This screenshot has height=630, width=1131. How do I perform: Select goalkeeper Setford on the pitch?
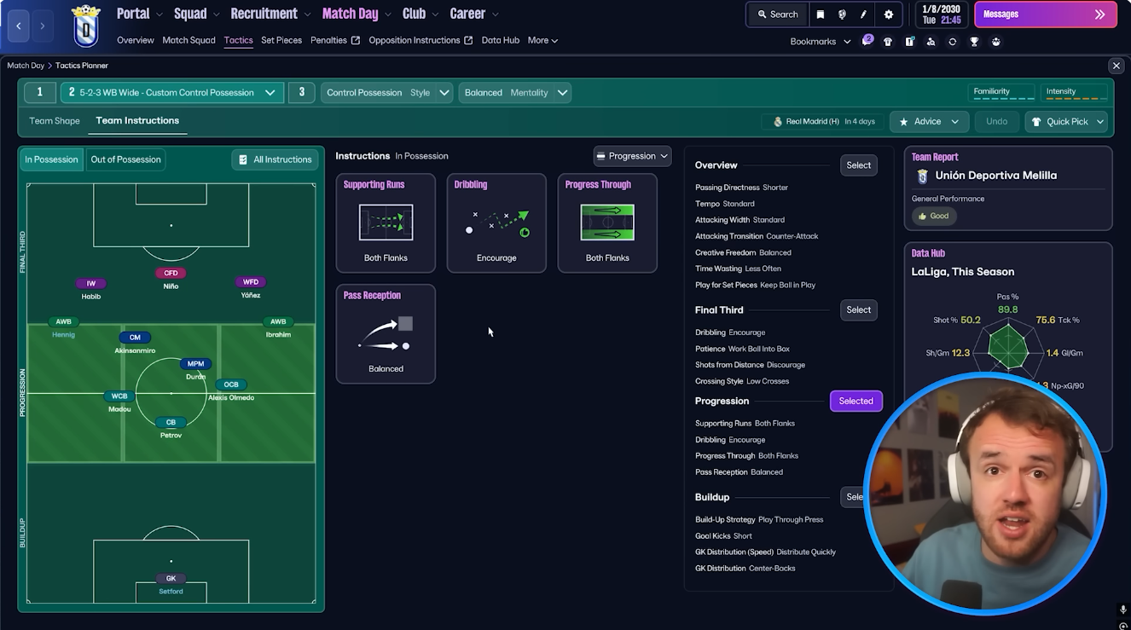coord(171,584)
